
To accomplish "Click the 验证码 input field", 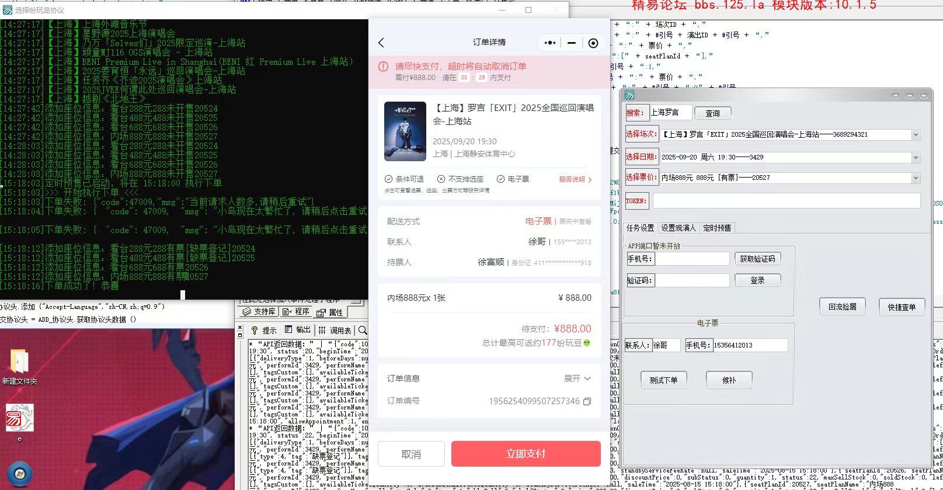I will click(x=691, y=280).
